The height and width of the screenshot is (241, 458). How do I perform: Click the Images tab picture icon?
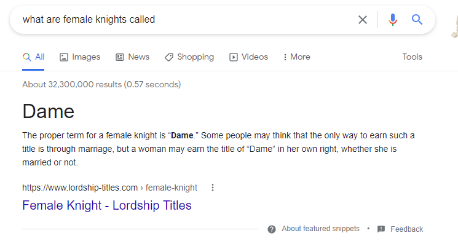point(64,57)
